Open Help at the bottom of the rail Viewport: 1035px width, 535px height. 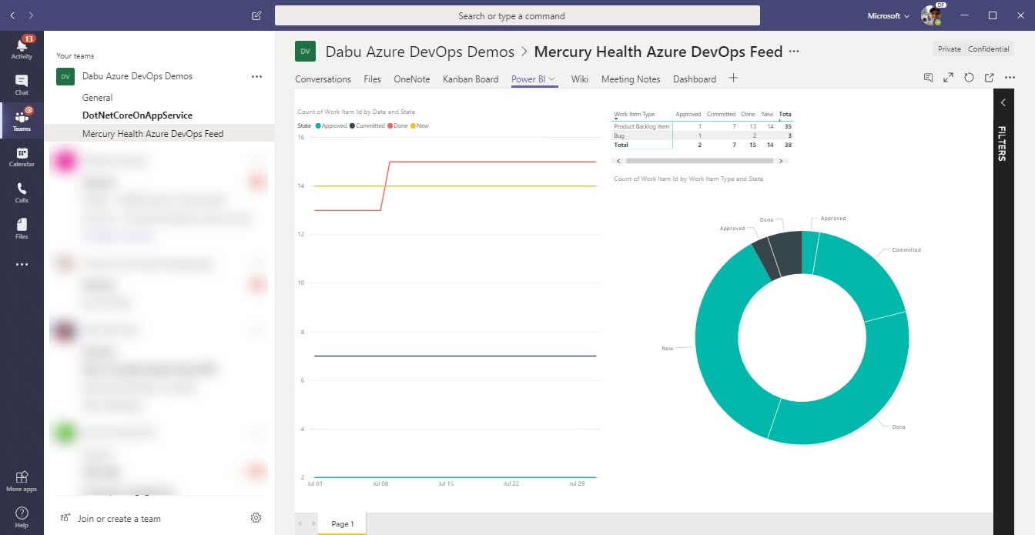(22, 517)
